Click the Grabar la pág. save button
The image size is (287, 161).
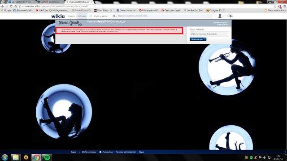(198, 39)
